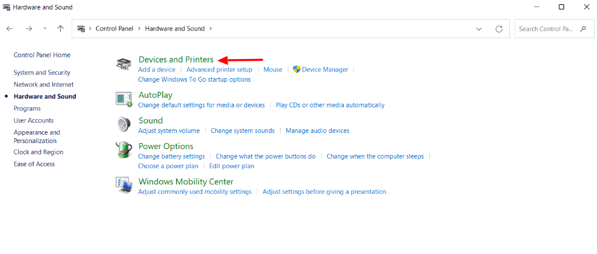
Task: Click the Control Panel icon in address bar
Action: (x=81, y=29)
